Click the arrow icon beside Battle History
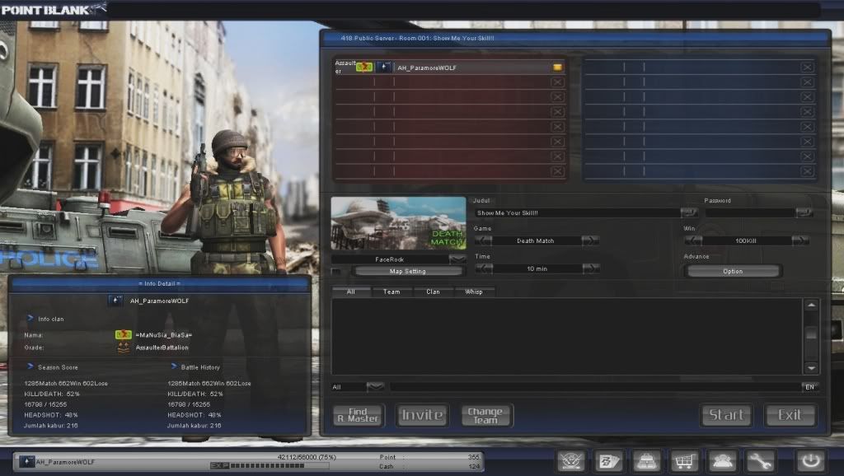 [174, 366]
